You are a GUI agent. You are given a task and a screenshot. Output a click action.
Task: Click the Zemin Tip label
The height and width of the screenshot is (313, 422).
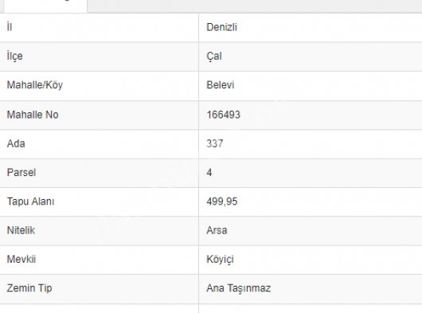tap(29, 288)
